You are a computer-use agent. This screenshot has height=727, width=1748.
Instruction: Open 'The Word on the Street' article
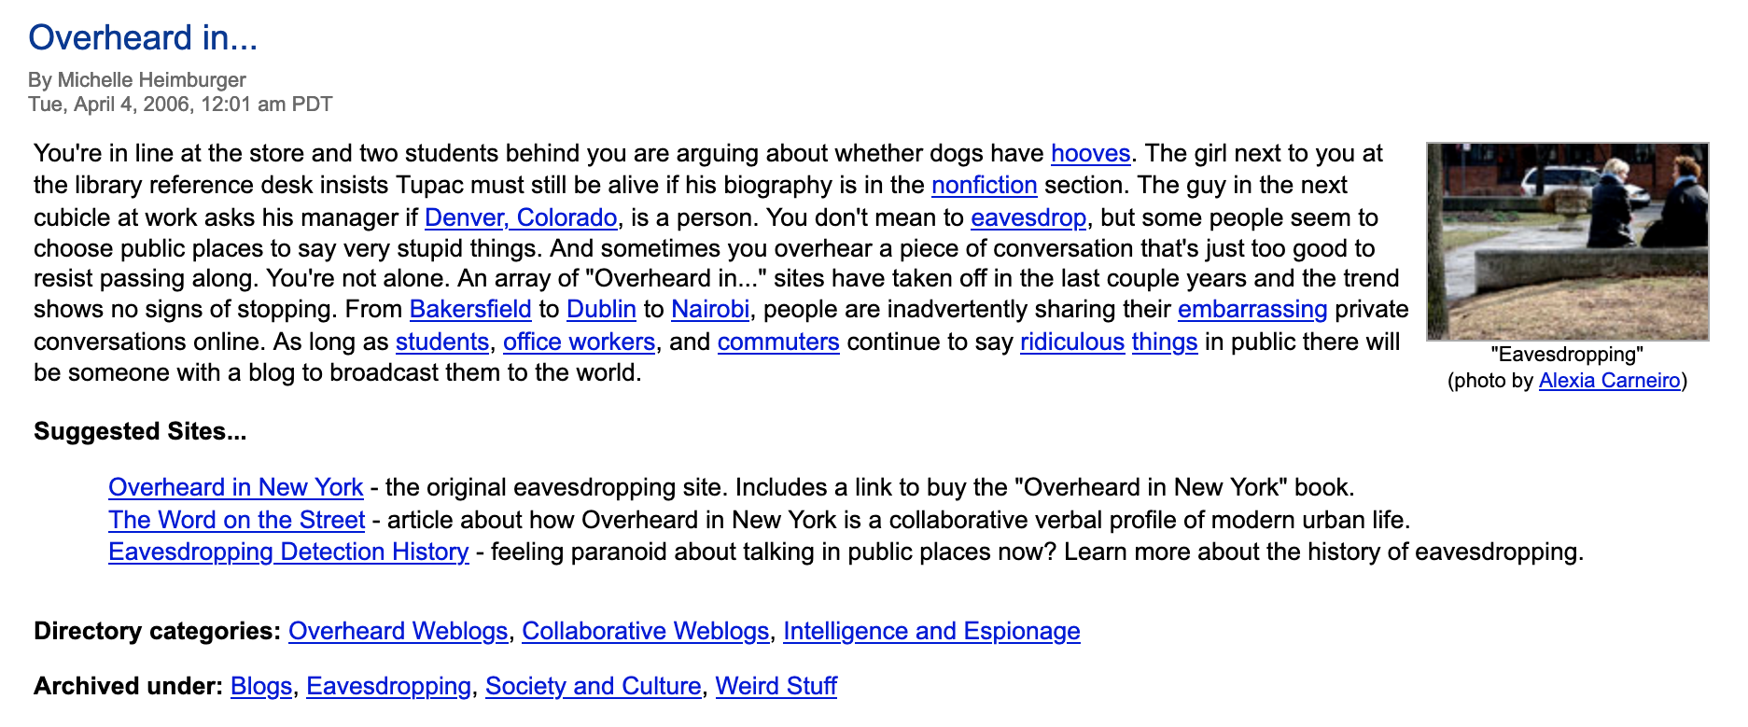[236, 520]
